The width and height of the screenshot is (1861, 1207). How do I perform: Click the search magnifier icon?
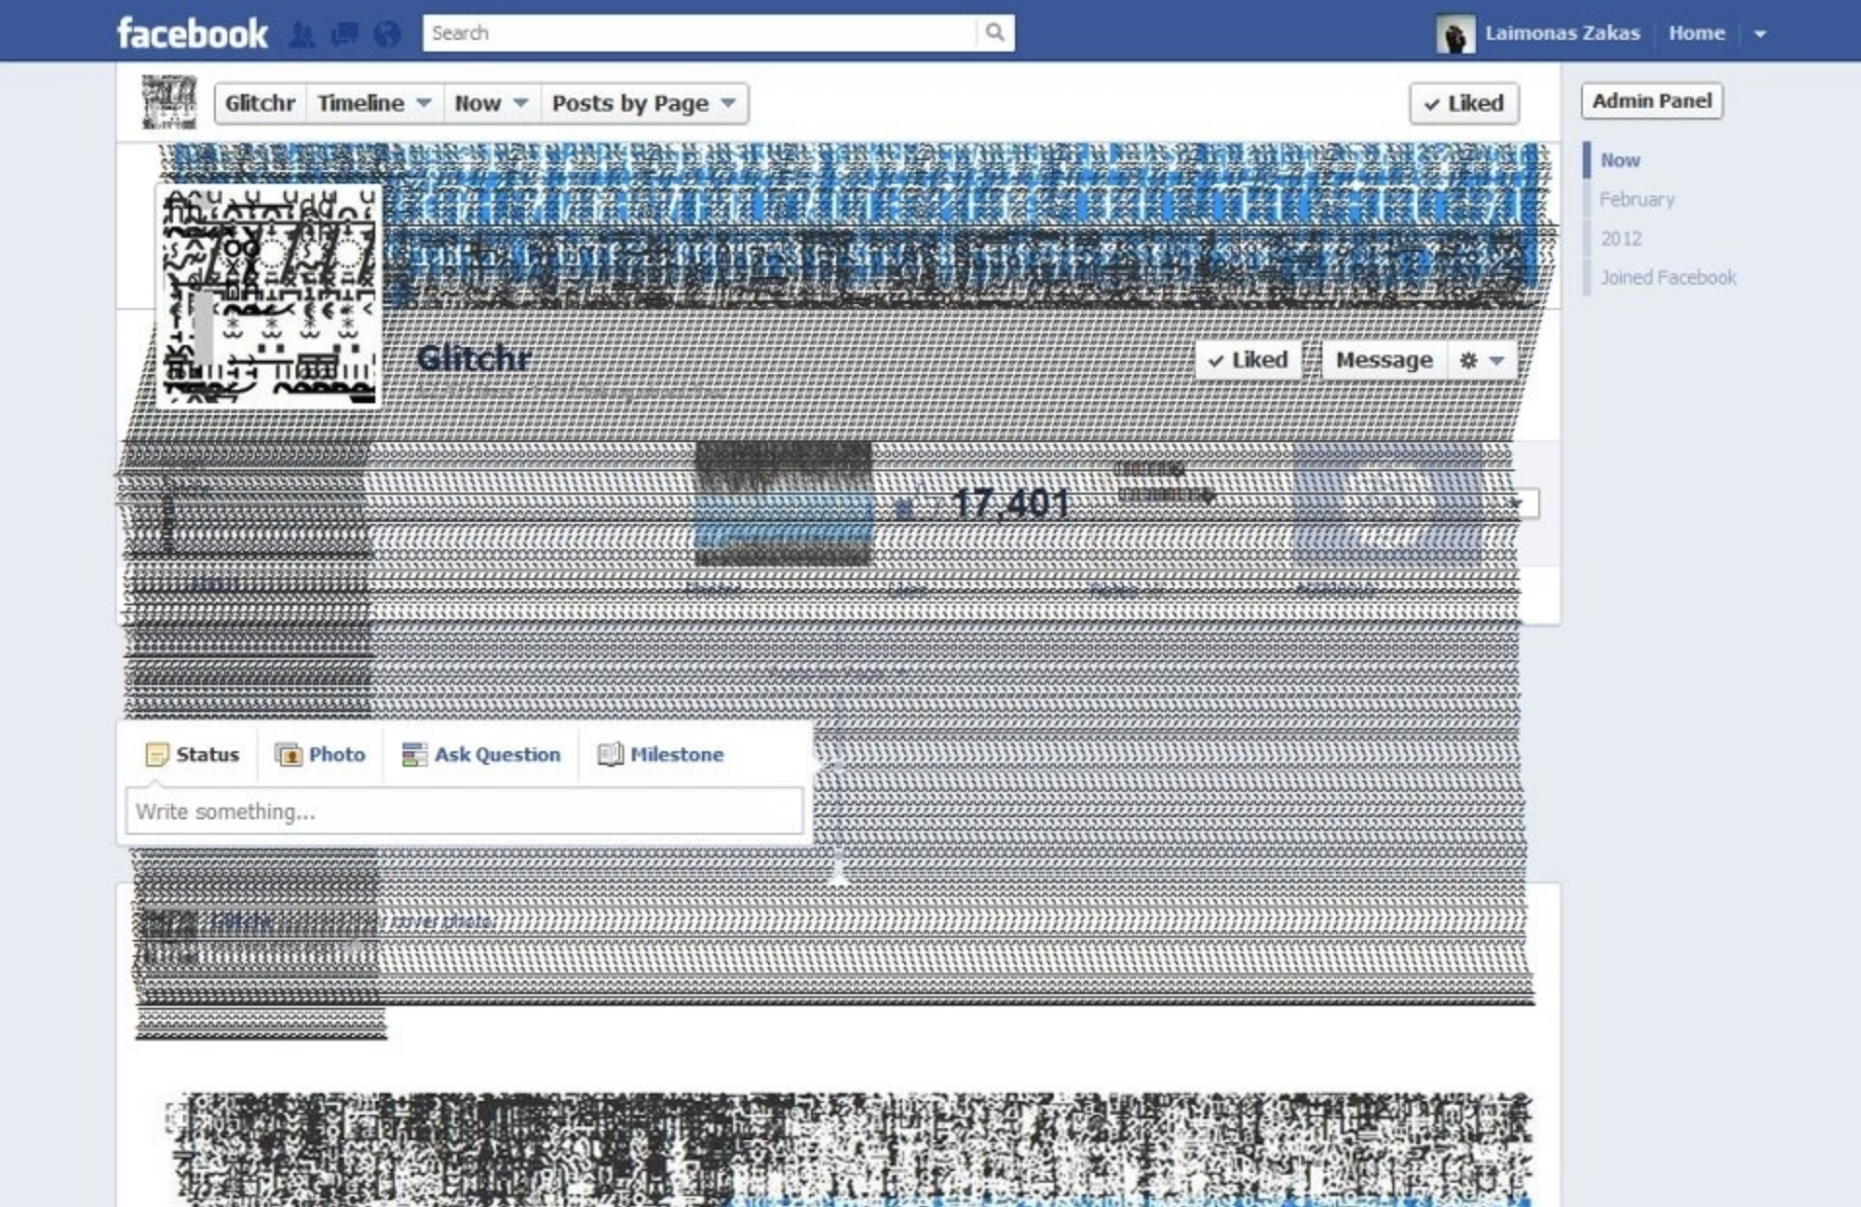pos(995,33)
